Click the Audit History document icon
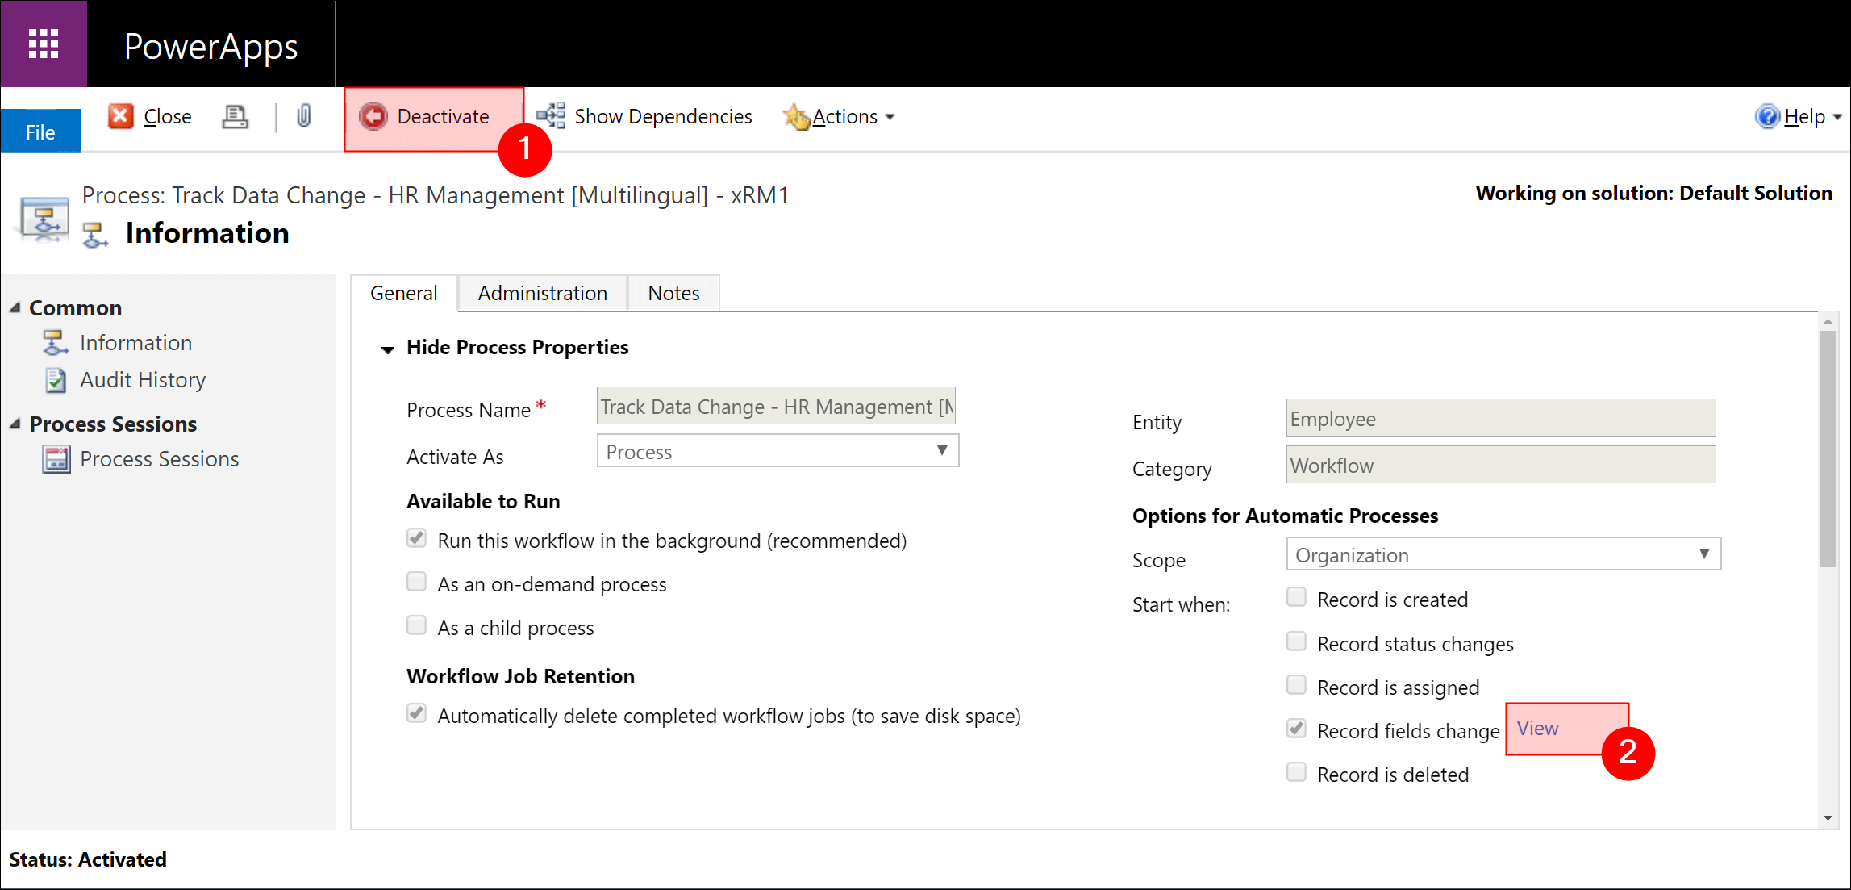The width and height of the screenshot is (1851, 890). click(56, 379)
